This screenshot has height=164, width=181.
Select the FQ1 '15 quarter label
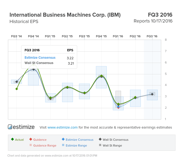click(50, 36)
